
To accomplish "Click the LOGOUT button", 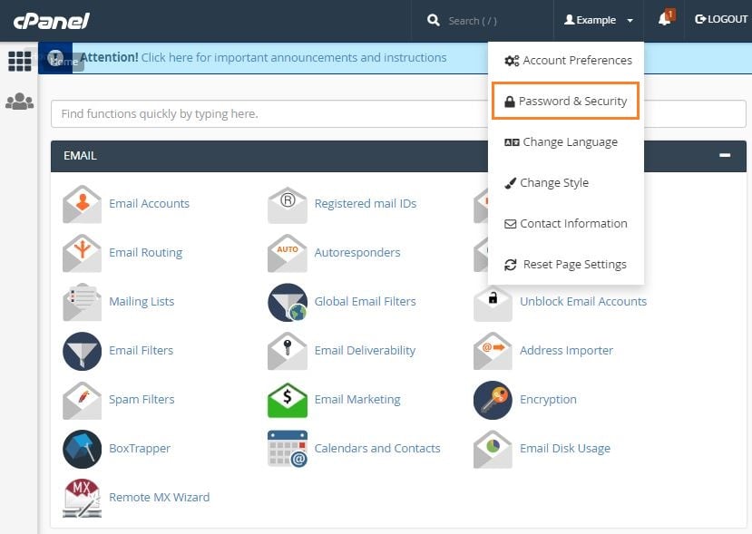I will point(720,18).
